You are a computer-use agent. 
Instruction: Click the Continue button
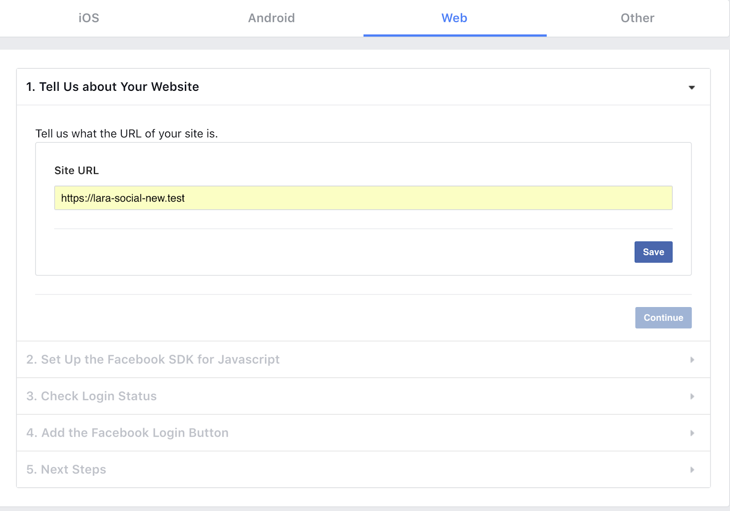click(x=663, y=318)
